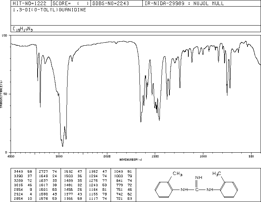Select the 1155 peak table entry
The image size is (261, 202).
pos(98,194)
